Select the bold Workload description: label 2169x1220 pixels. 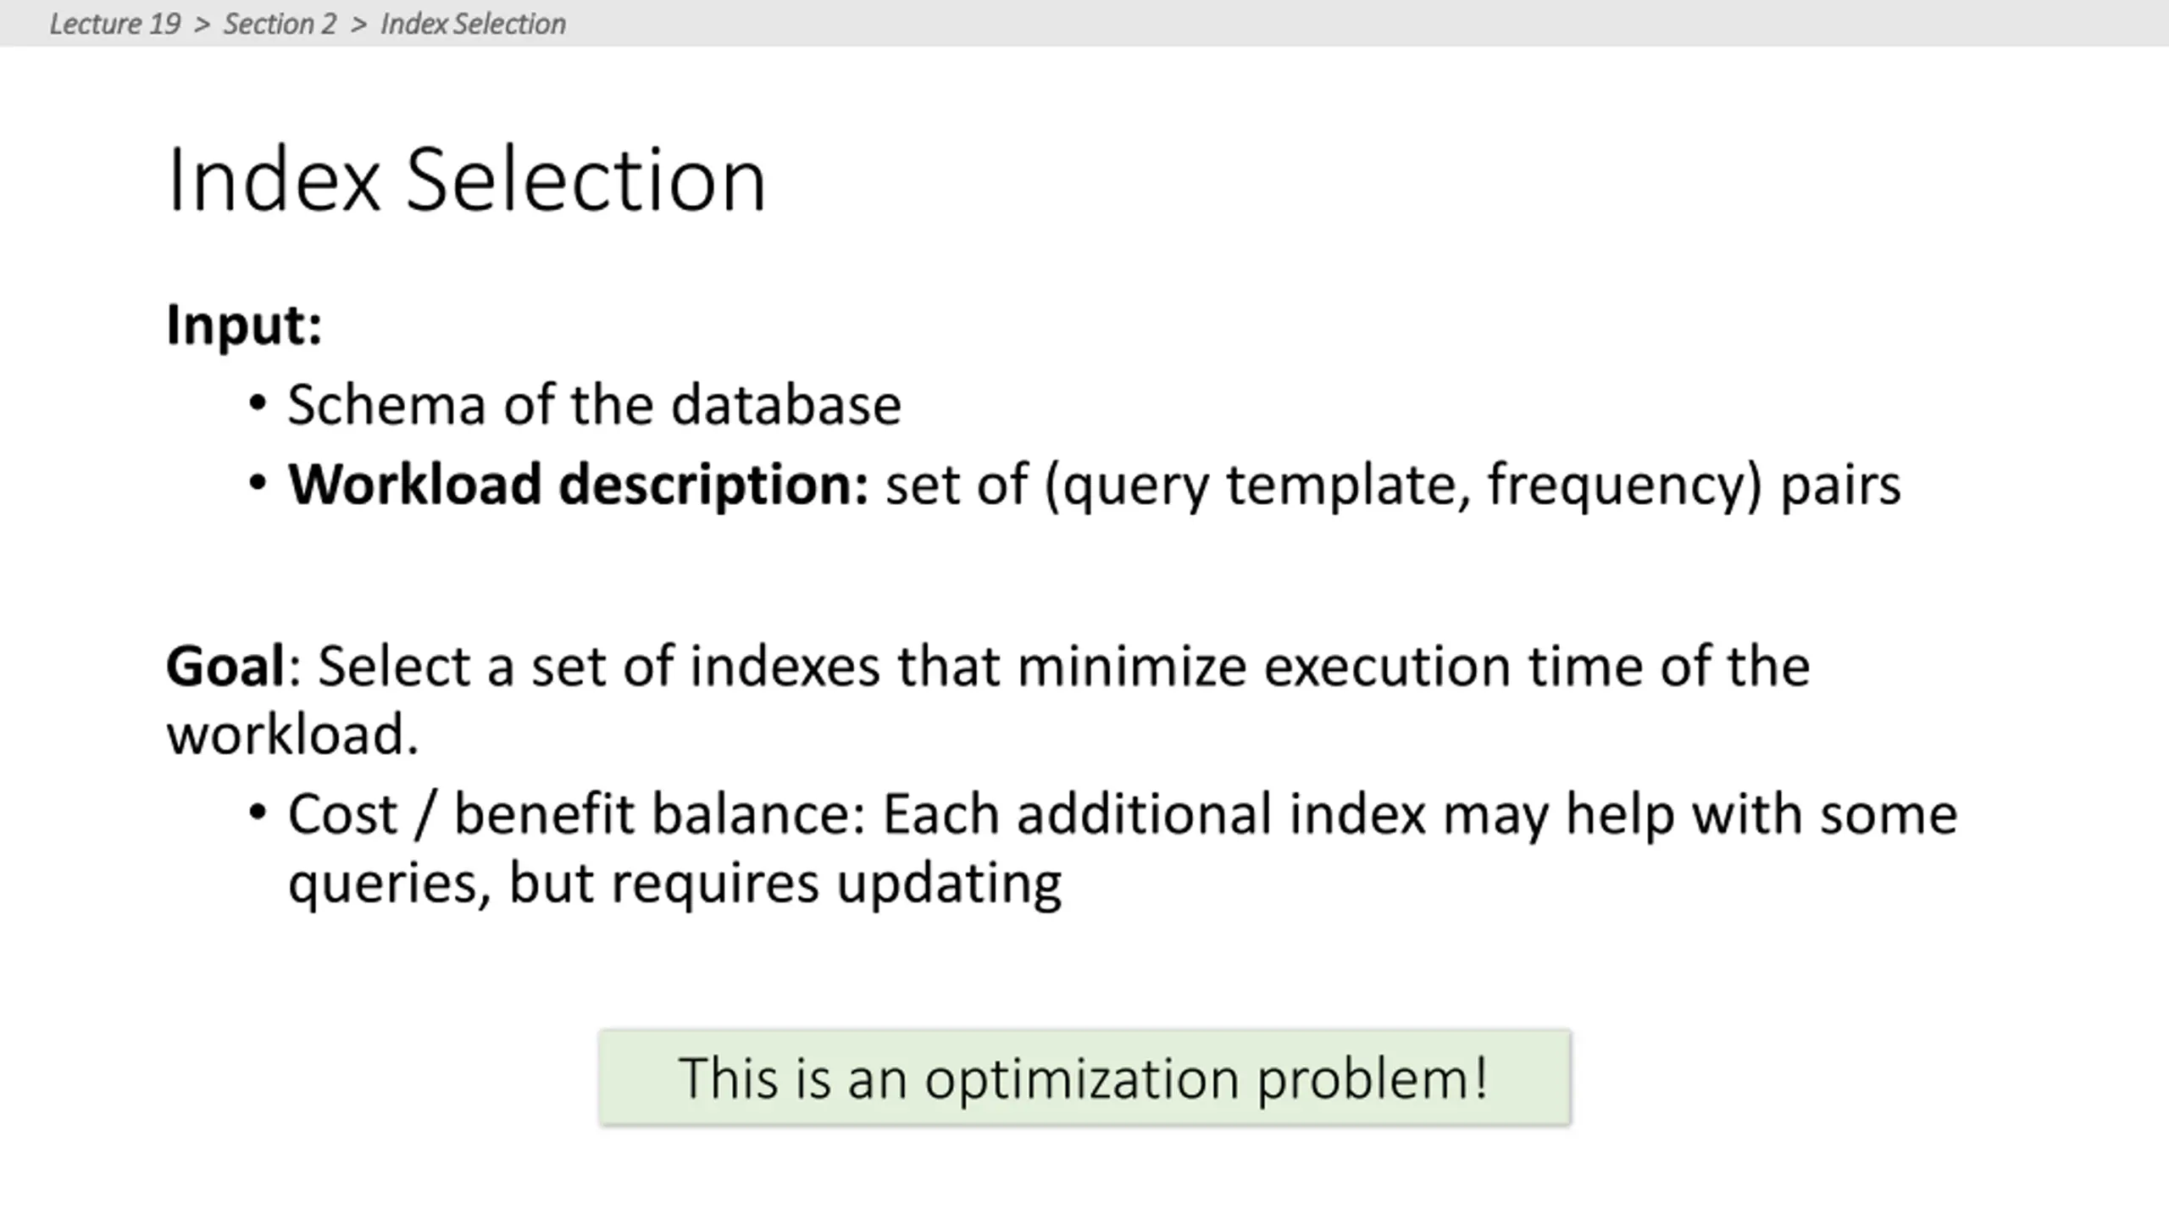click(579, 485)
